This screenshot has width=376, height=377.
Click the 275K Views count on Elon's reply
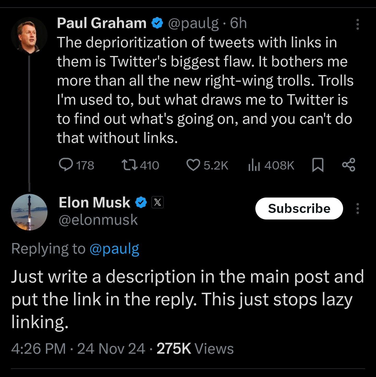(195, 348)
